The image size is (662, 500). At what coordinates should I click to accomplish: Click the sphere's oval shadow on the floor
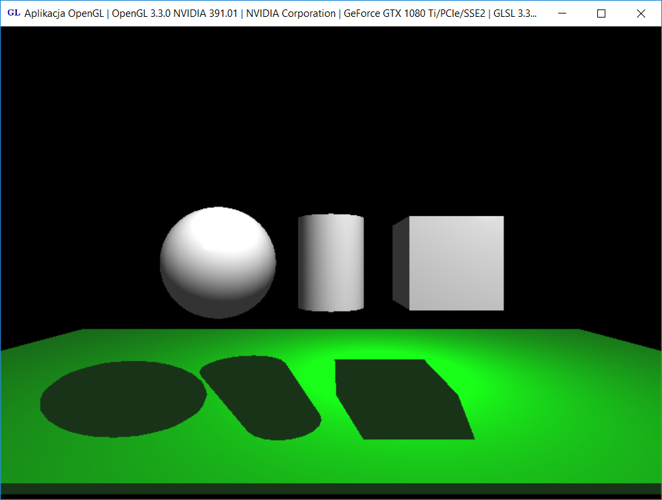coord(123,399)
